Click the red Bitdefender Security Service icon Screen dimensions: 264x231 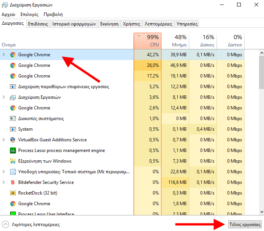coord(13,182)
